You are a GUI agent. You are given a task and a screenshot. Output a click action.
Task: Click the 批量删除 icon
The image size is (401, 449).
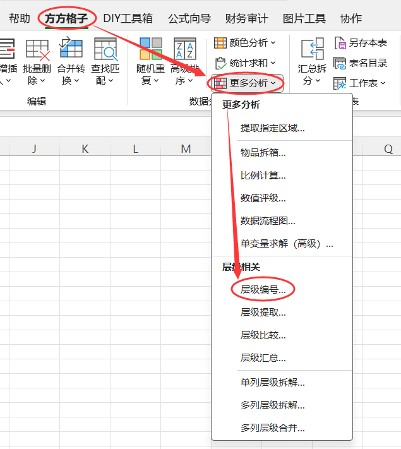(x=37, y=49)
